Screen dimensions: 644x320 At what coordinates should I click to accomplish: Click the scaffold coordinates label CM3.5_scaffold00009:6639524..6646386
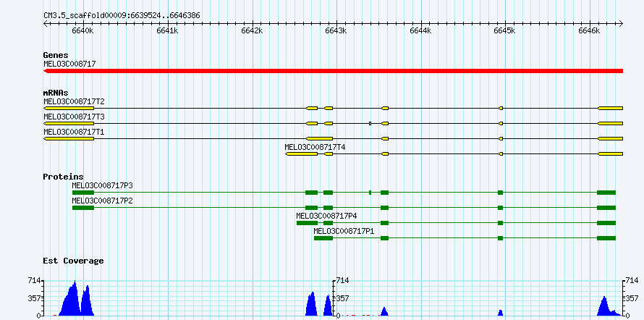pyautogui.click(x=122, y=15)
